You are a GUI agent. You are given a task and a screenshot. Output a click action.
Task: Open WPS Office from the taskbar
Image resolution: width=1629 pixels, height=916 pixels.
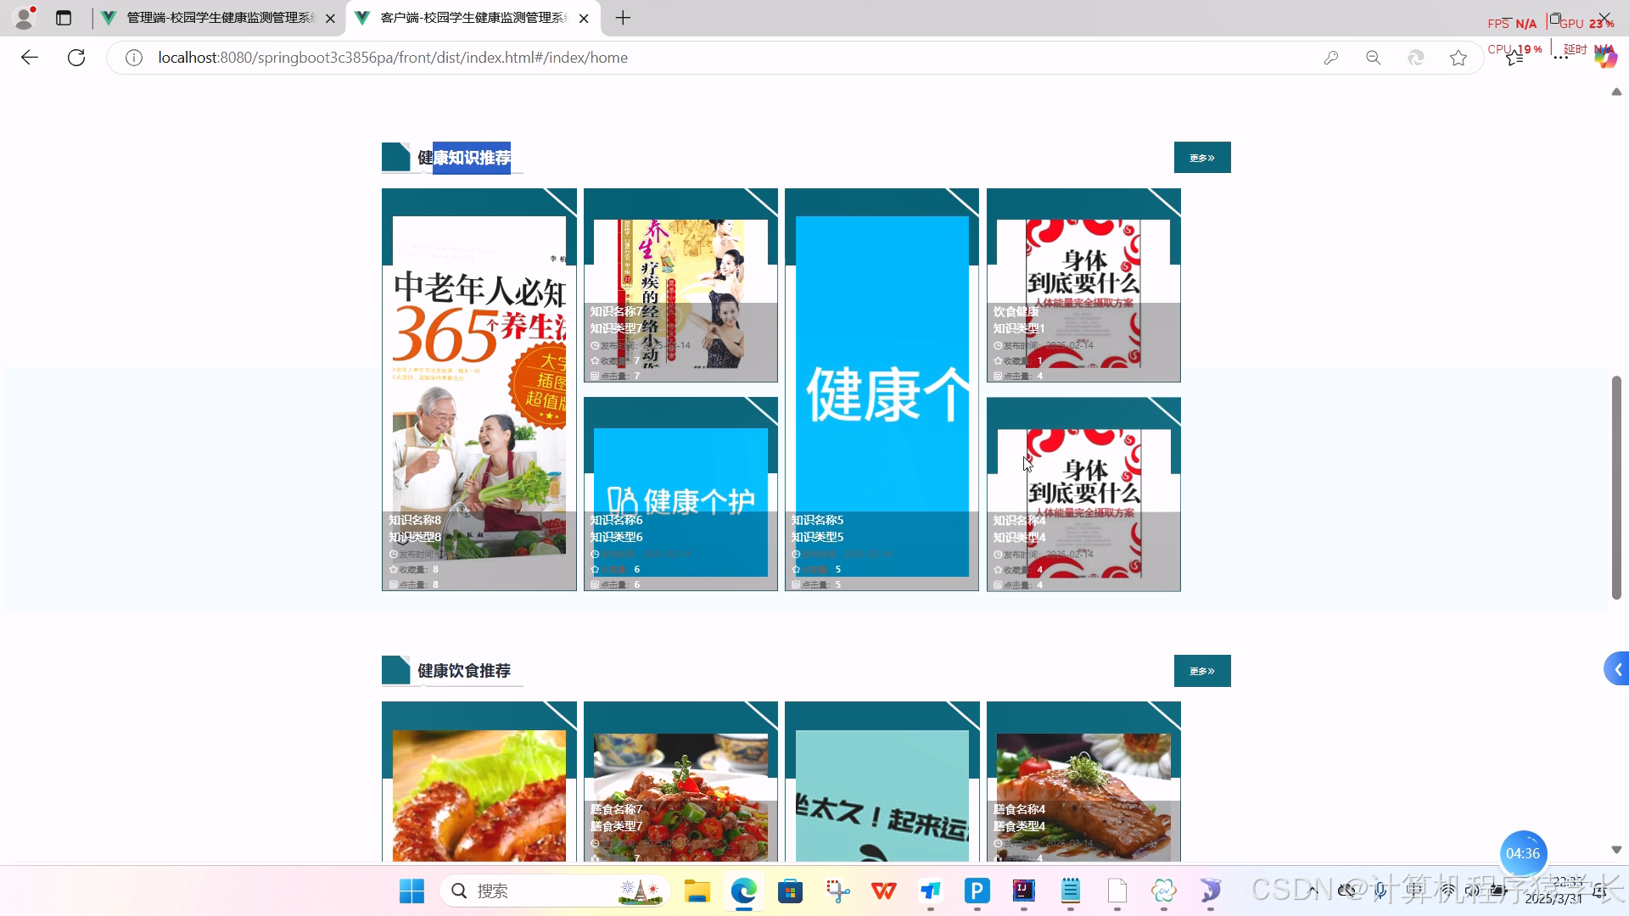[x=884, y=891]
